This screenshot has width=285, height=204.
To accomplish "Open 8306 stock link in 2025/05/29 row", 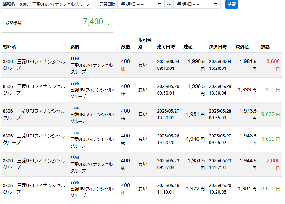I will (75, 84).
